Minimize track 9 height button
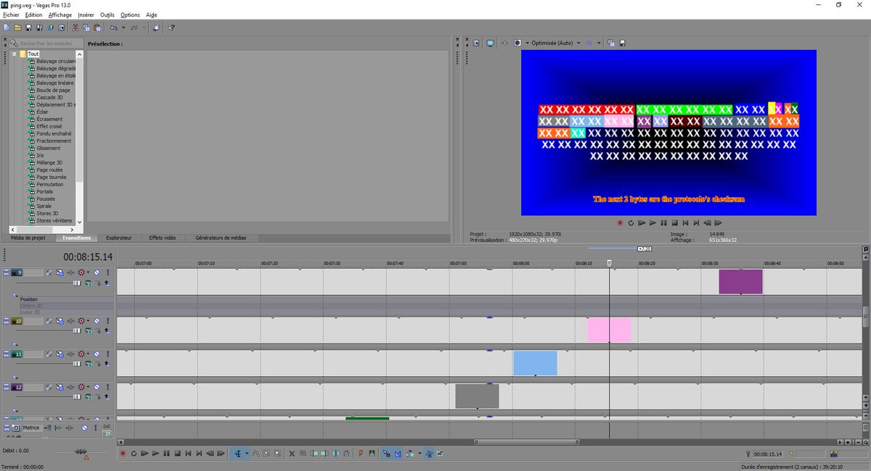The image size is (871, 471). (7, 270)
